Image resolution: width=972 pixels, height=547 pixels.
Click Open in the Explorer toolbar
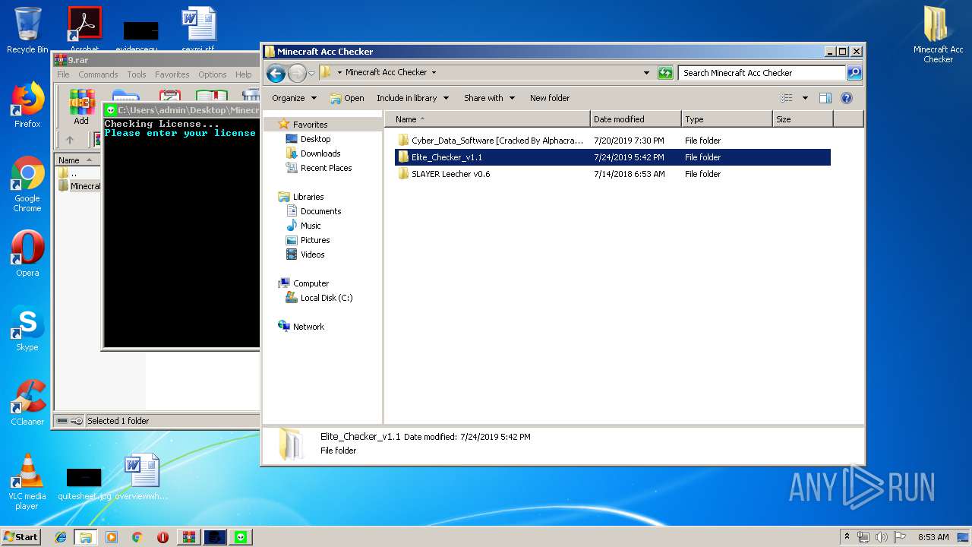347,98
